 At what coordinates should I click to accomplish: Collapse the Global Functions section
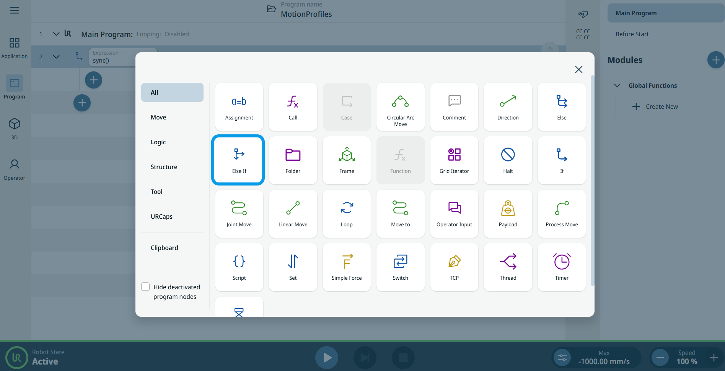617,85
